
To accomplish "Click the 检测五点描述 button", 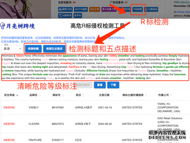I will [x=54, y=49].
